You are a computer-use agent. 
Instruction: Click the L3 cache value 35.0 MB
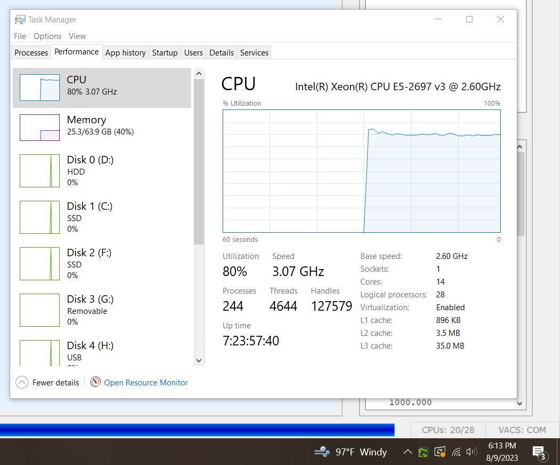coord(450,346)
